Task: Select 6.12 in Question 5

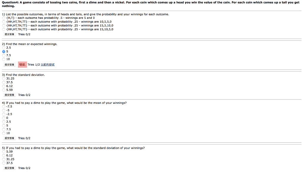Action: click(3, 155)
